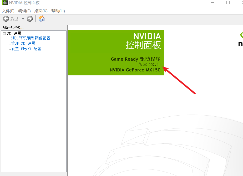
Task: Open 管理 3D 设置 page
Action: tap(23, 44)
